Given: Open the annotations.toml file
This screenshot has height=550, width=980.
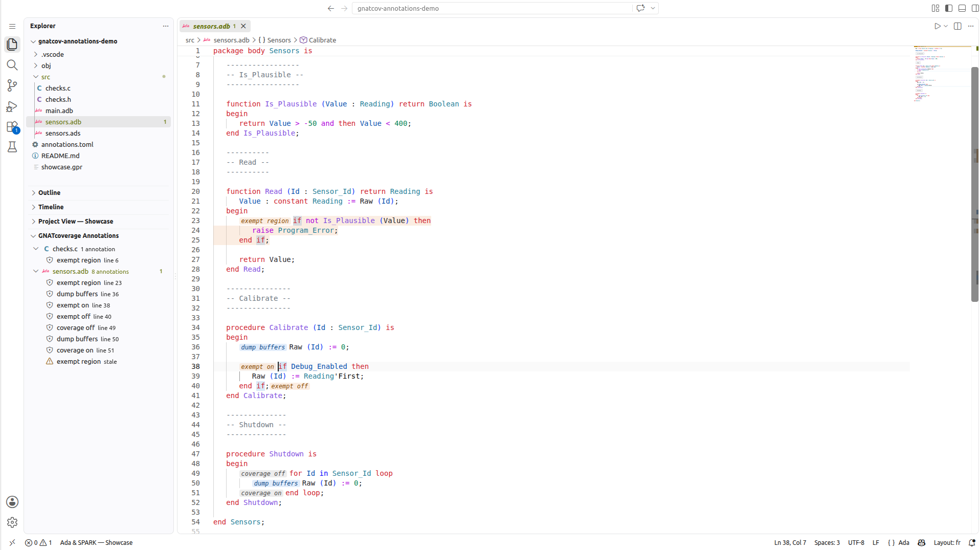Looking at the screenshot, I should [98, 145].
